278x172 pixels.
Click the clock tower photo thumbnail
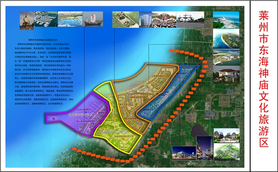pyautogui.click(x=26, y=20)
